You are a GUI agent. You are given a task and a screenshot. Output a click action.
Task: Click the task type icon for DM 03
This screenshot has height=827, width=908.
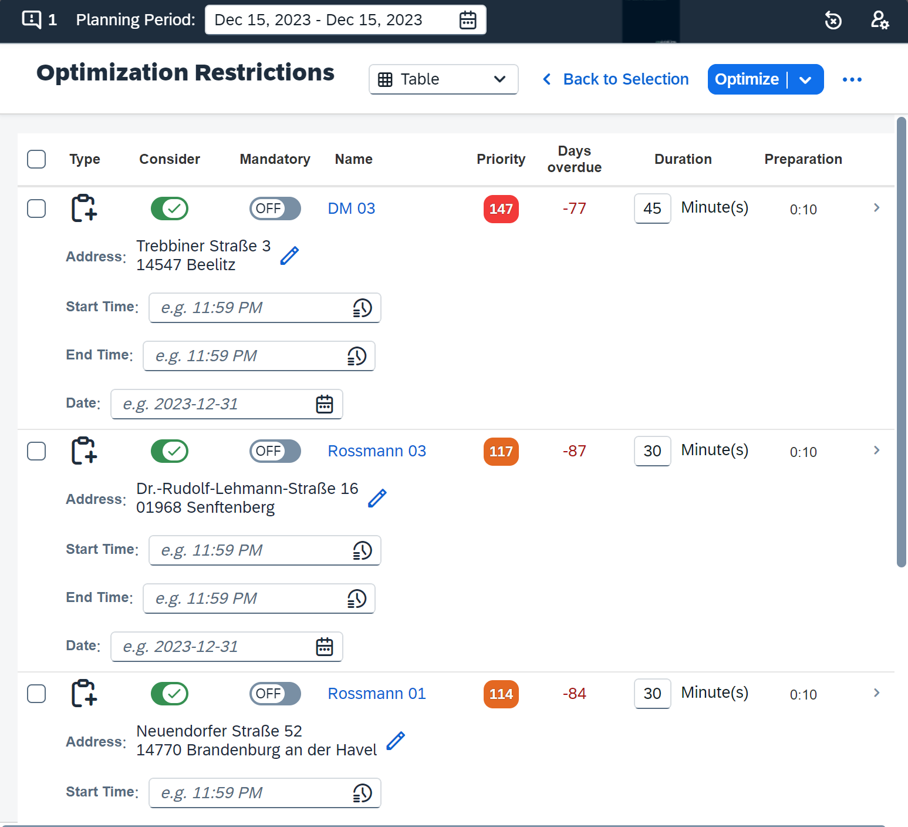tap(84, 208)
